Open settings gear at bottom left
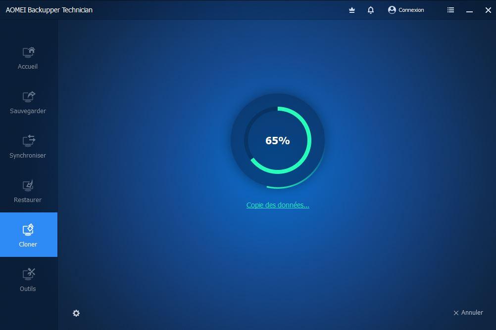This screenshot has width=496, height=330. pyautogui.click(x=76, y=313)
